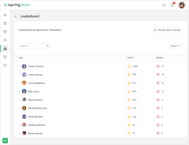189x145 pixels.
Task: Open the courses book icon in sidebar
Action: click(5, 23)
